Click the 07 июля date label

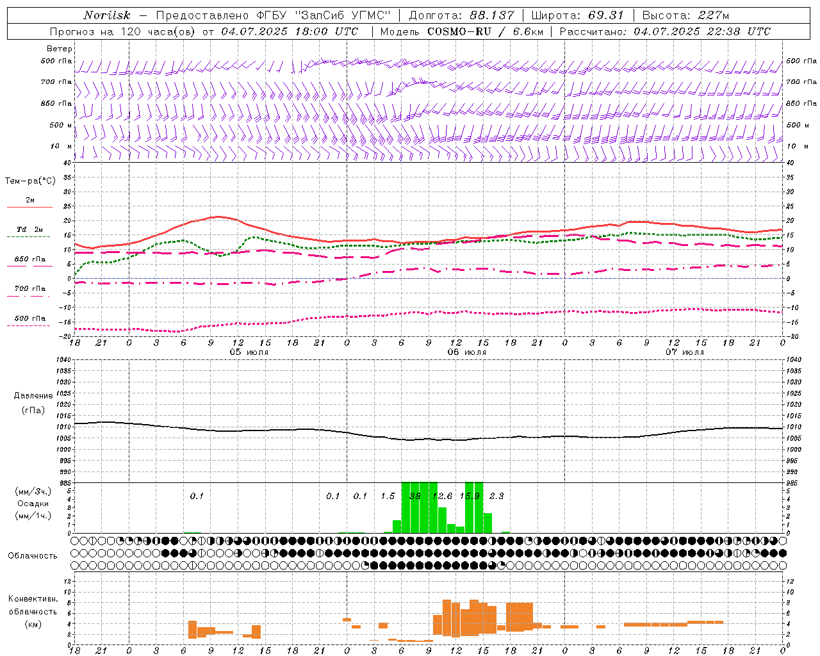point(685,352)
